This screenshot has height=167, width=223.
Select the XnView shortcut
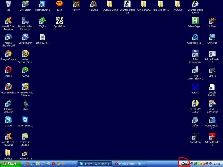(212, 22)
